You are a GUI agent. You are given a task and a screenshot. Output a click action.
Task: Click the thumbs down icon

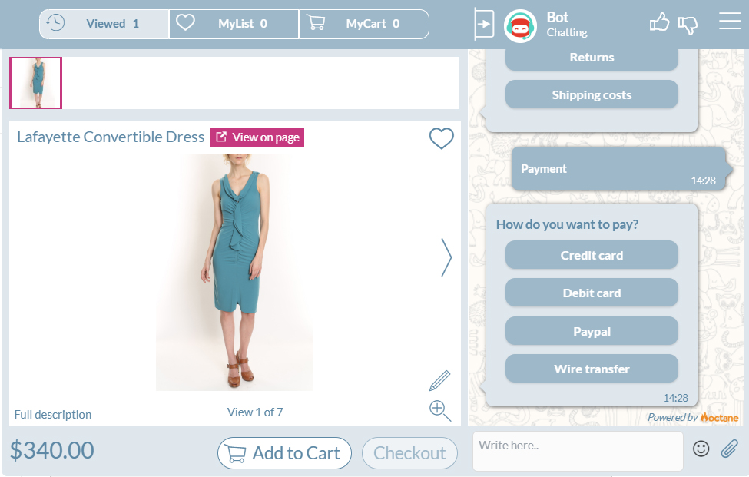pos(688,25)
